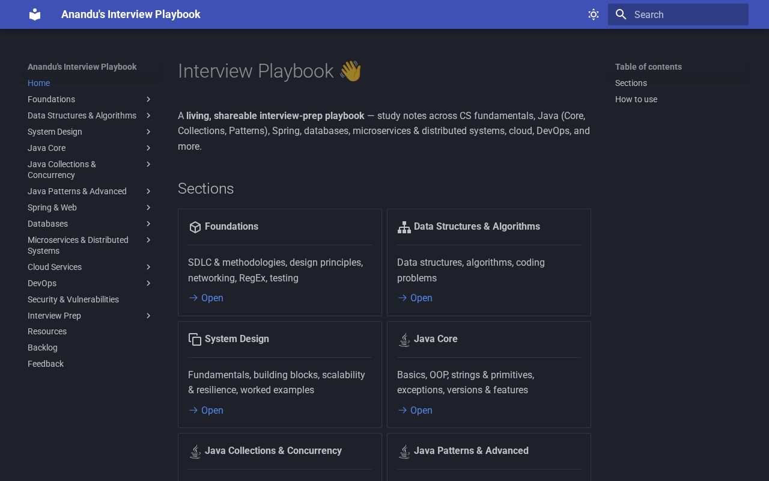The image size is (769, 481).
Task: Open Resources page from sidebar
Action: [47, 331]
